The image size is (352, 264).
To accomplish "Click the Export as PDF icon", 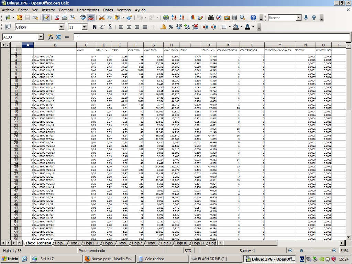I will pos(57,18).
